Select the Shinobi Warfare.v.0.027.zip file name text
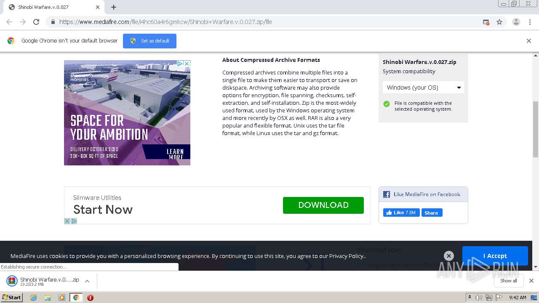 pyautogui.click(x=419, y=62)
